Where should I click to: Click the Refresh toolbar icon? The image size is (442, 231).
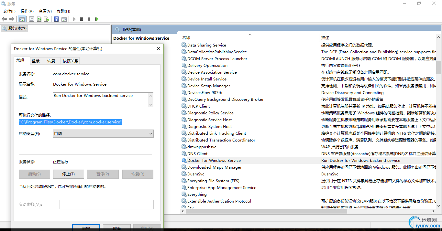point(39,19)
